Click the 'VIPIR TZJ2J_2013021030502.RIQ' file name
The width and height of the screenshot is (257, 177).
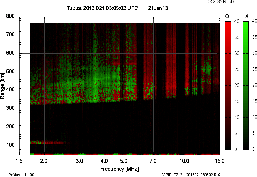pos(191,175)
